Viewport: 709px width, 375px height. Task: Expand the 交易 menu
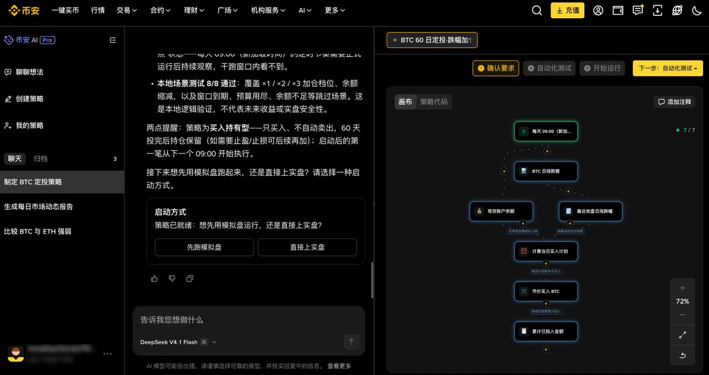click(x=127, y=11)
